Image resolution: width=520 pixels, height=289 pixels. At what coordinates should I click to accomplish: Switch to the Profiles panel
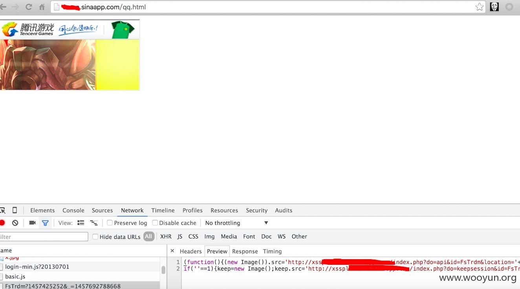click(192, 210)
